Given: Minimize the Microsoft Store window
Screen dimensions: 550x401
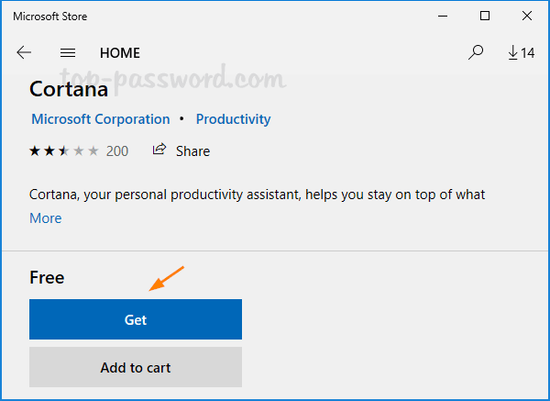Looking at the screenshot, I should pos(443,16).
